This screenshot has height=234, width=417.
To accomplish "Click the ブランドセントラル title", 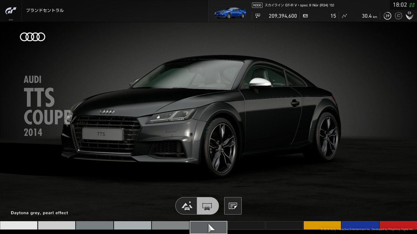I will point(45,10).
